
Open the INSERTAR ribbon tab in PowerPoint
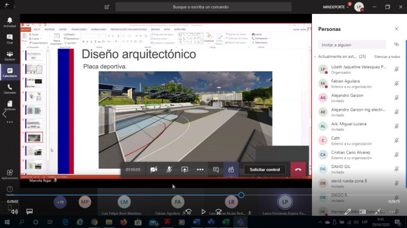coord(49,30)
